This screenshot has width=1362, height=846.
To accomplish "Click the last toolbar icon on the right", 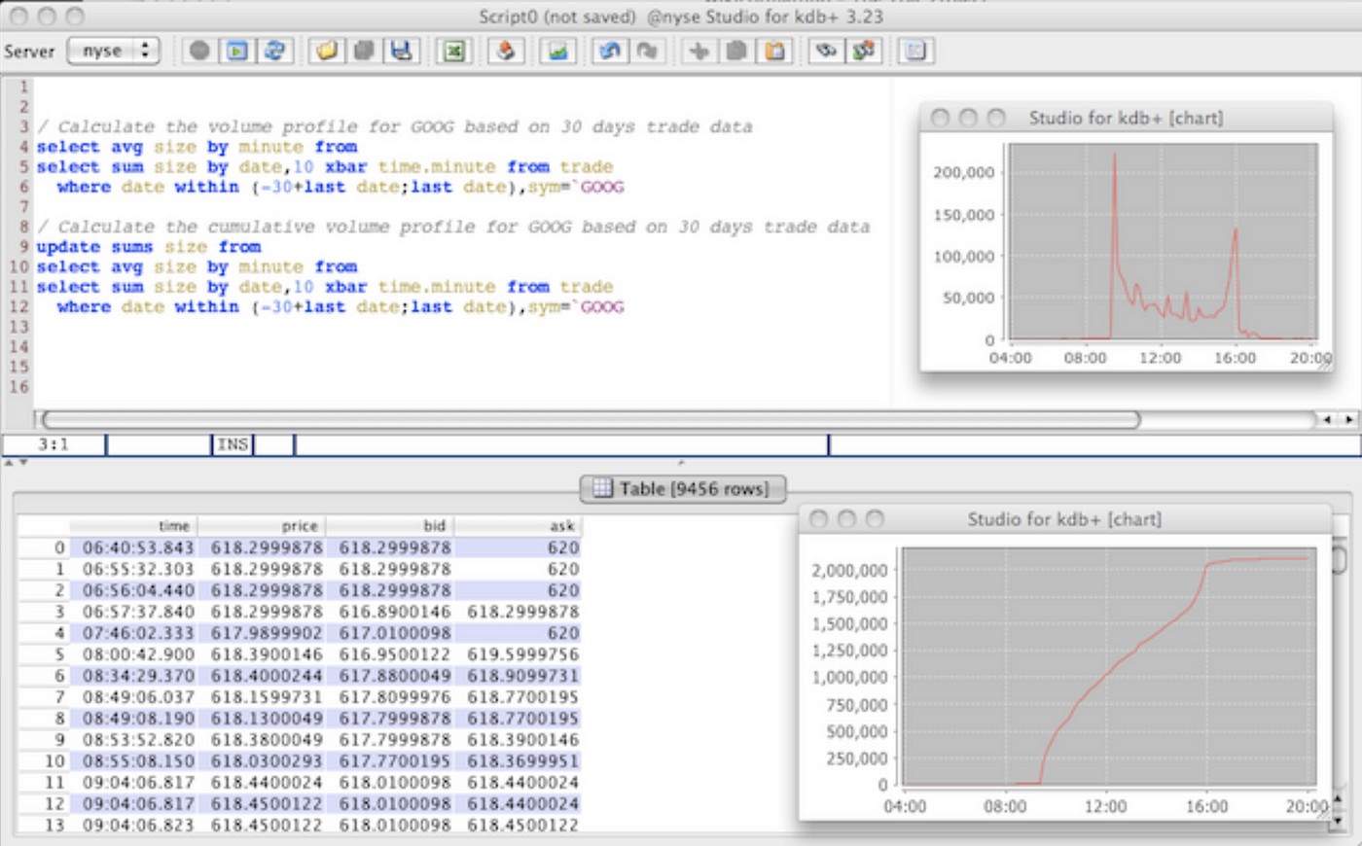I will click(915, 51).
